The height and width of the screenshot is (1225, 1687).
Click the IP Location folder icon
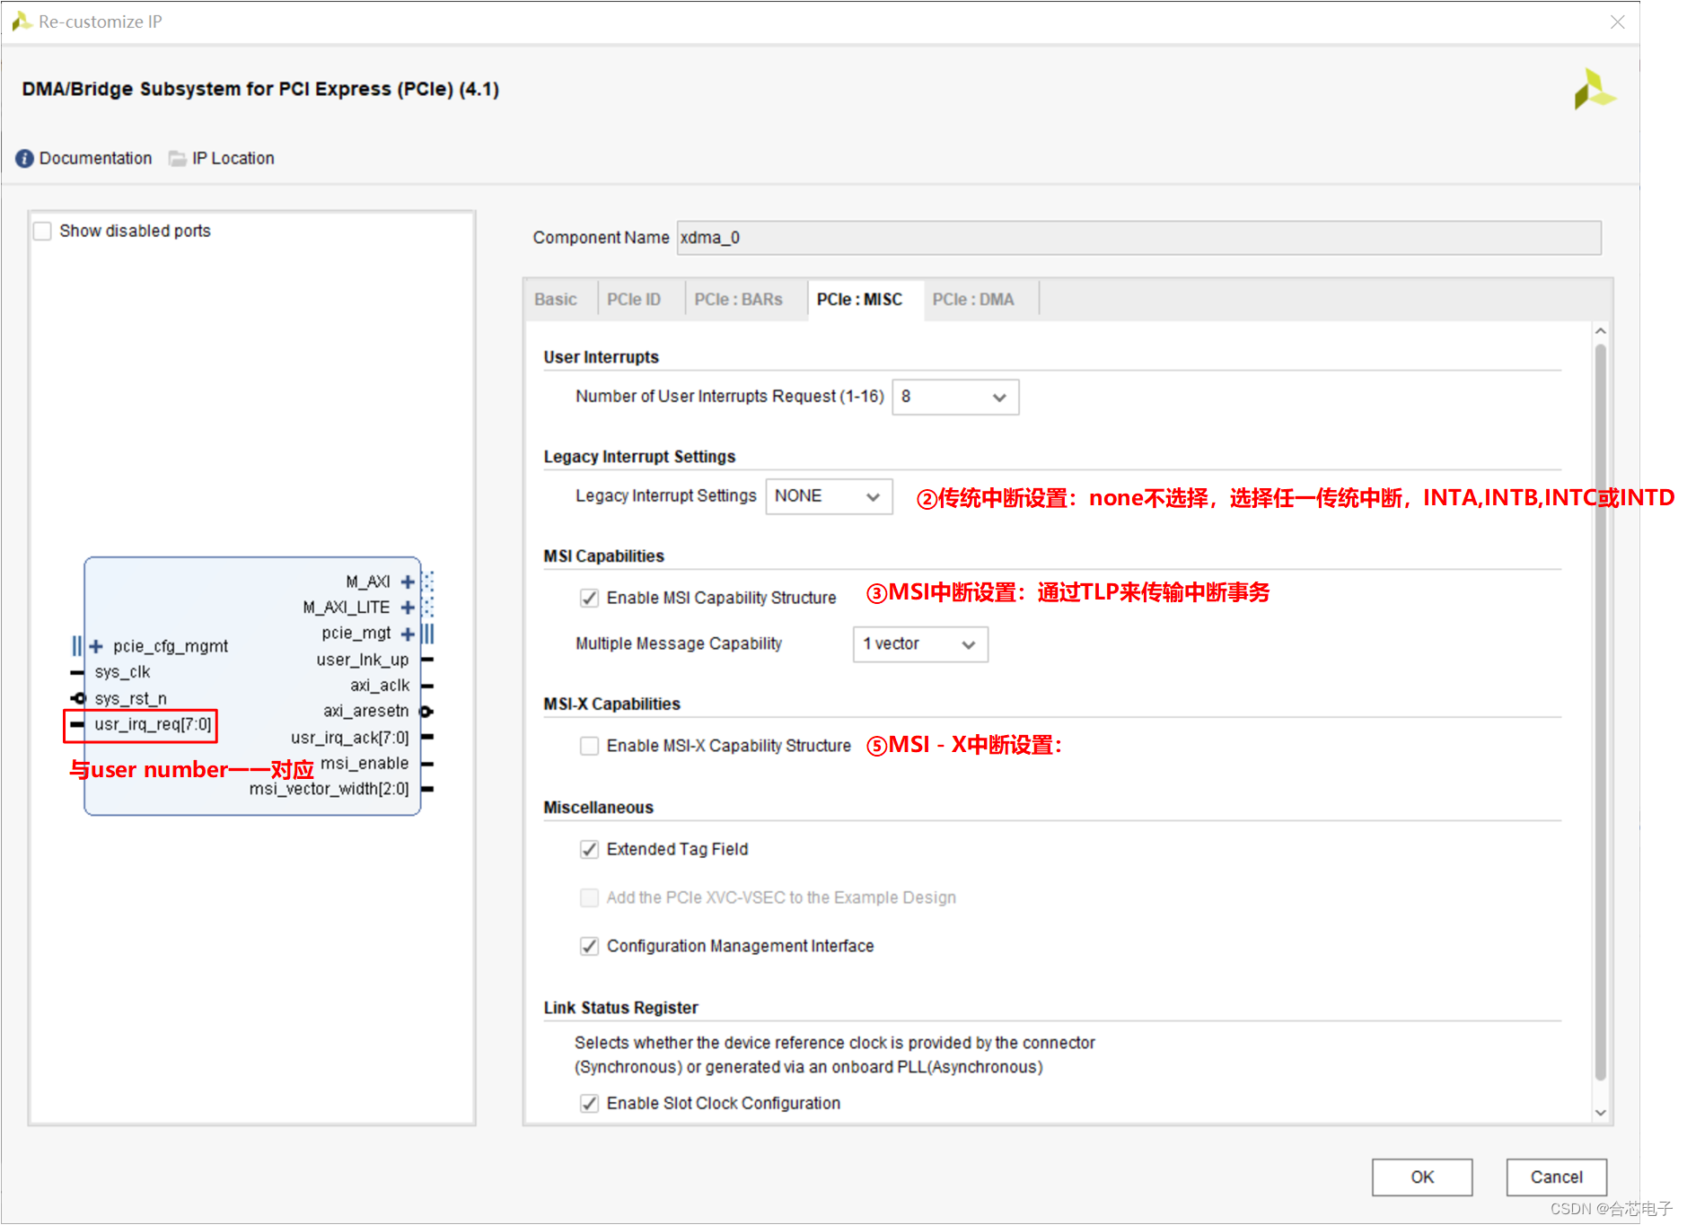pyautogui.click(x=178, y=159)
